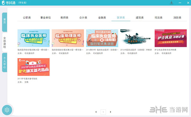Minimize the 考试通 window
Viewport: 191px width, 117px height.
pyautogui.click(x=180, y=3)
